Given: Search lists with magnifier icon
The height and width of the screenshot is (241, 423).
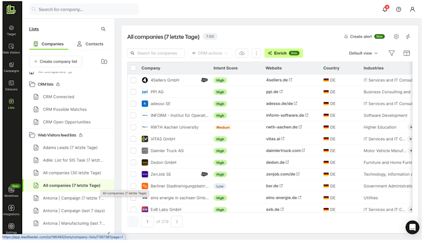Looking at the screenshot, I should (103, 29).
